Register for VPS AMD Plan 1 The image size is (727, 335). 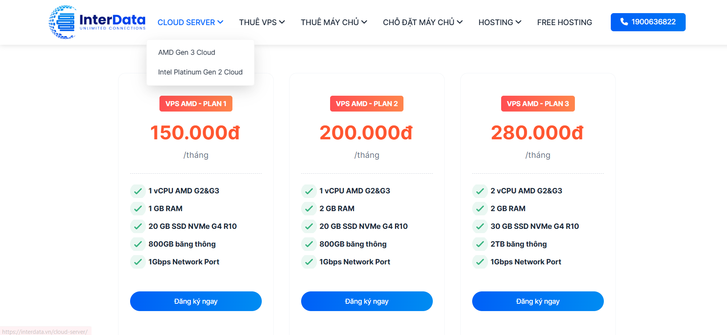pyautogui.click(x=196, y=301)
